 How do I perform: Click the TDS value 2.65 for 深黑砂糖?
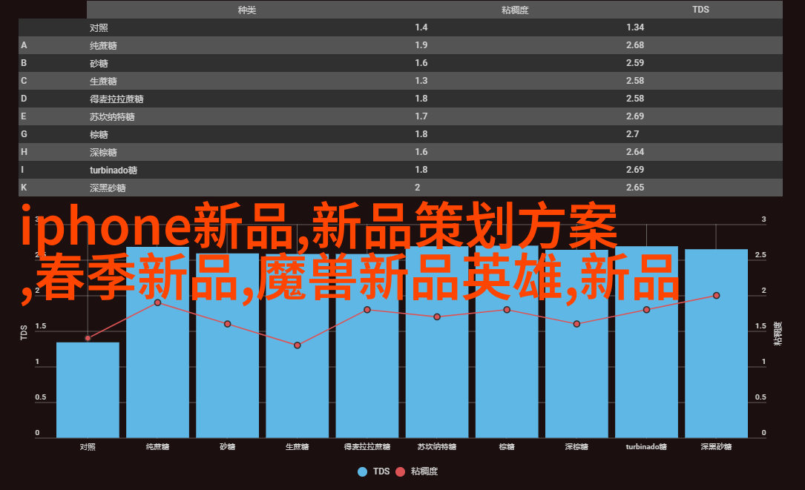click(635, 188)
